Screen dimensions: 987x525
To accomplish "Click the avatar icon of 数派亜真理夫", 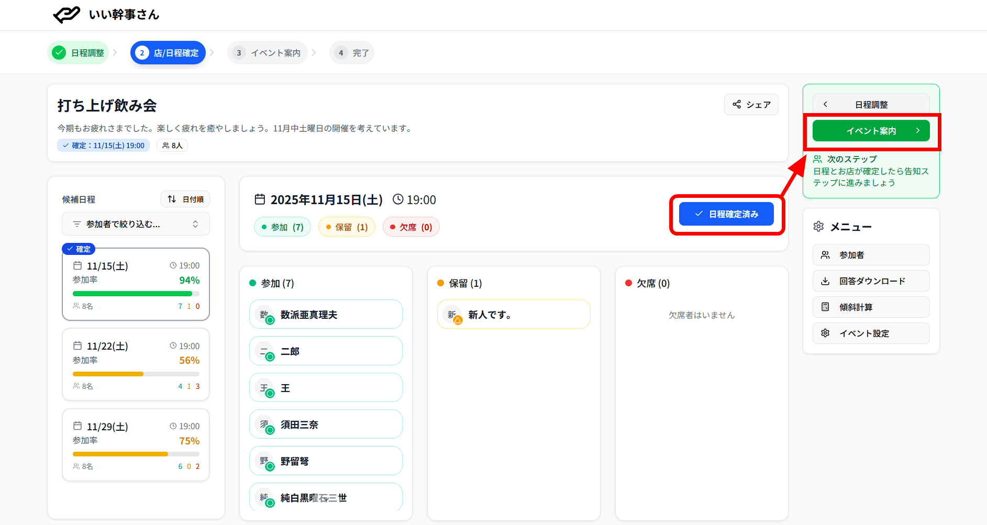I will tap(265, 315).
